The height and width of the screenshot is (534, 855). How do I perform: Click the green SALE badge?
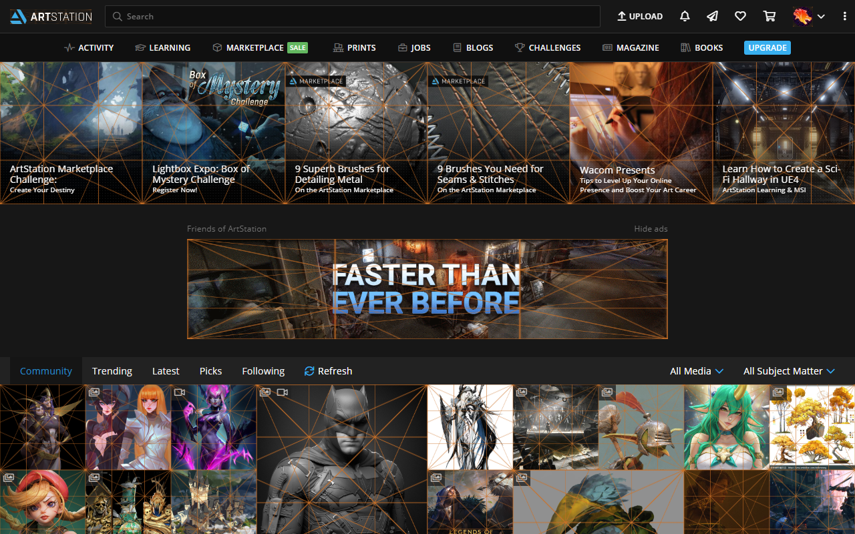(298, 47)
